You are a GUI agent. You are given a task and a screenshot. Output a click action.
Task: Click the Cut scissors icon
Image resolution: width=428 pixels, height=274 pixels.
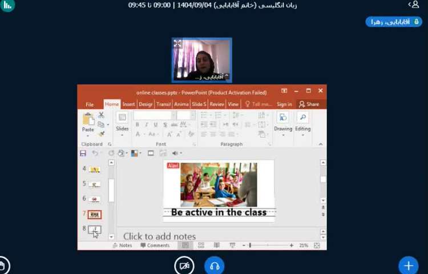click(x=101, y=115)
